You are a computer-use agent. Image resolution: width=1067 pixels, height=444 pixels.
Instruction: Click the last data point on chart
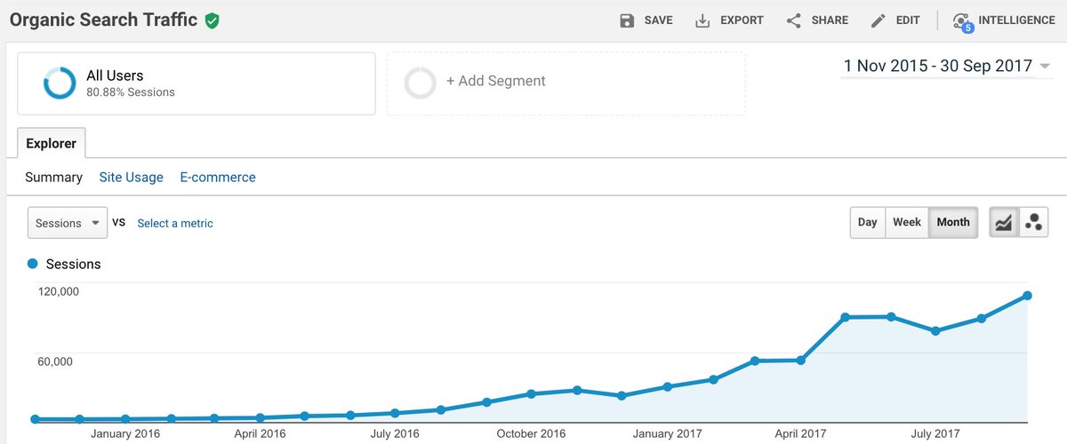point(1027,296)
